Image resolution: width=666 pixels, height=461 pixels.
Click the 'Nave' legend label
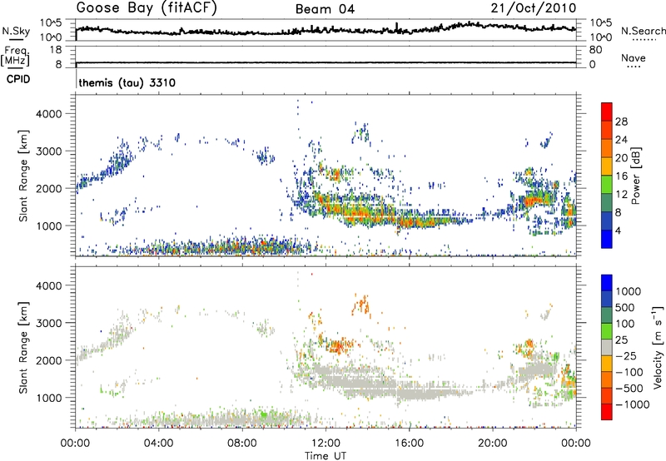(634, 57)
